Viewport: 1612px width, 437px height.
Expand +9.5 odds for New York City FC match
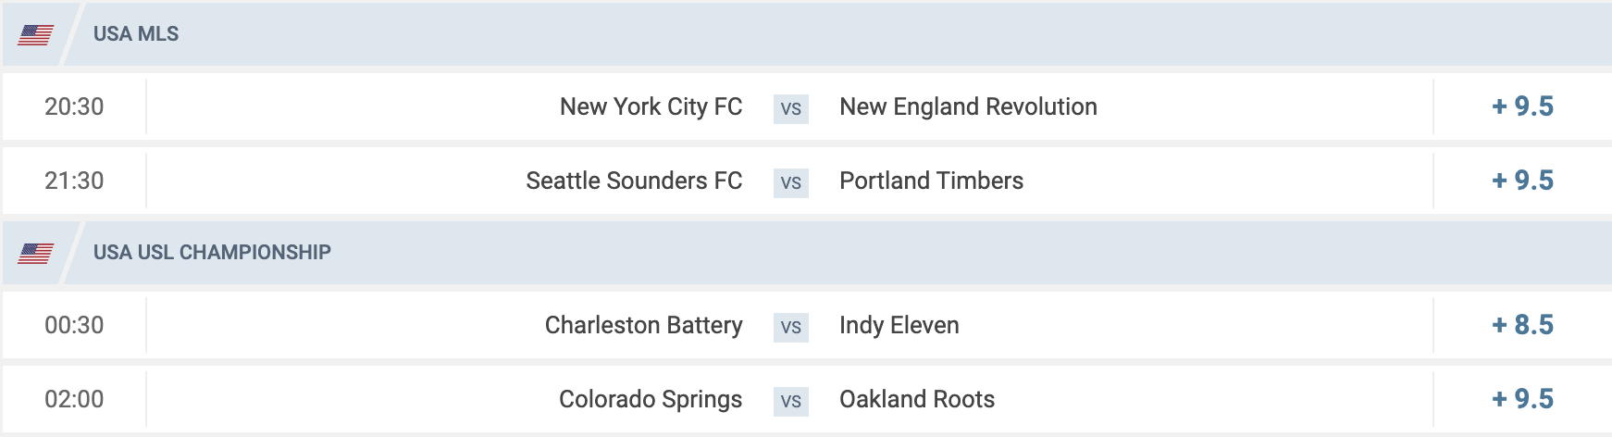coord(1522,106)
